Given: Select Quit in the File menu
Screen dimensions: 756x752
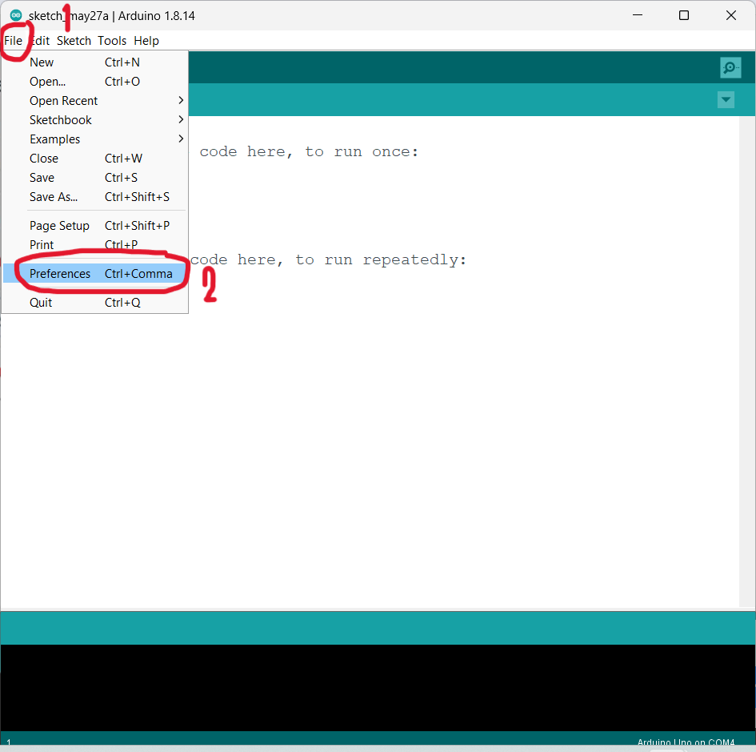Looking at the screenshot, I should point(94,303).
